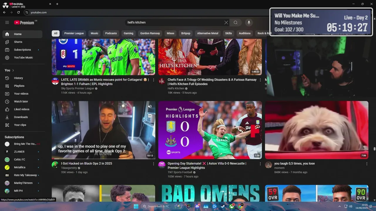The width and height of the screenshot is (376, 211).
Task: Clear the search box text
Action: point(226,23)
